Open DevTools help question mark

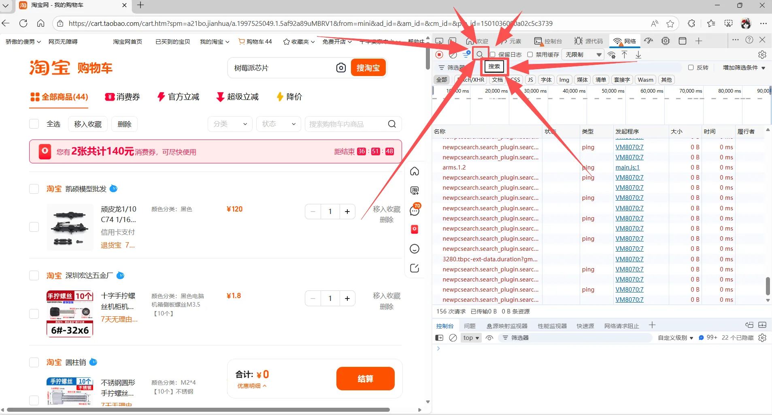[749, 40]
